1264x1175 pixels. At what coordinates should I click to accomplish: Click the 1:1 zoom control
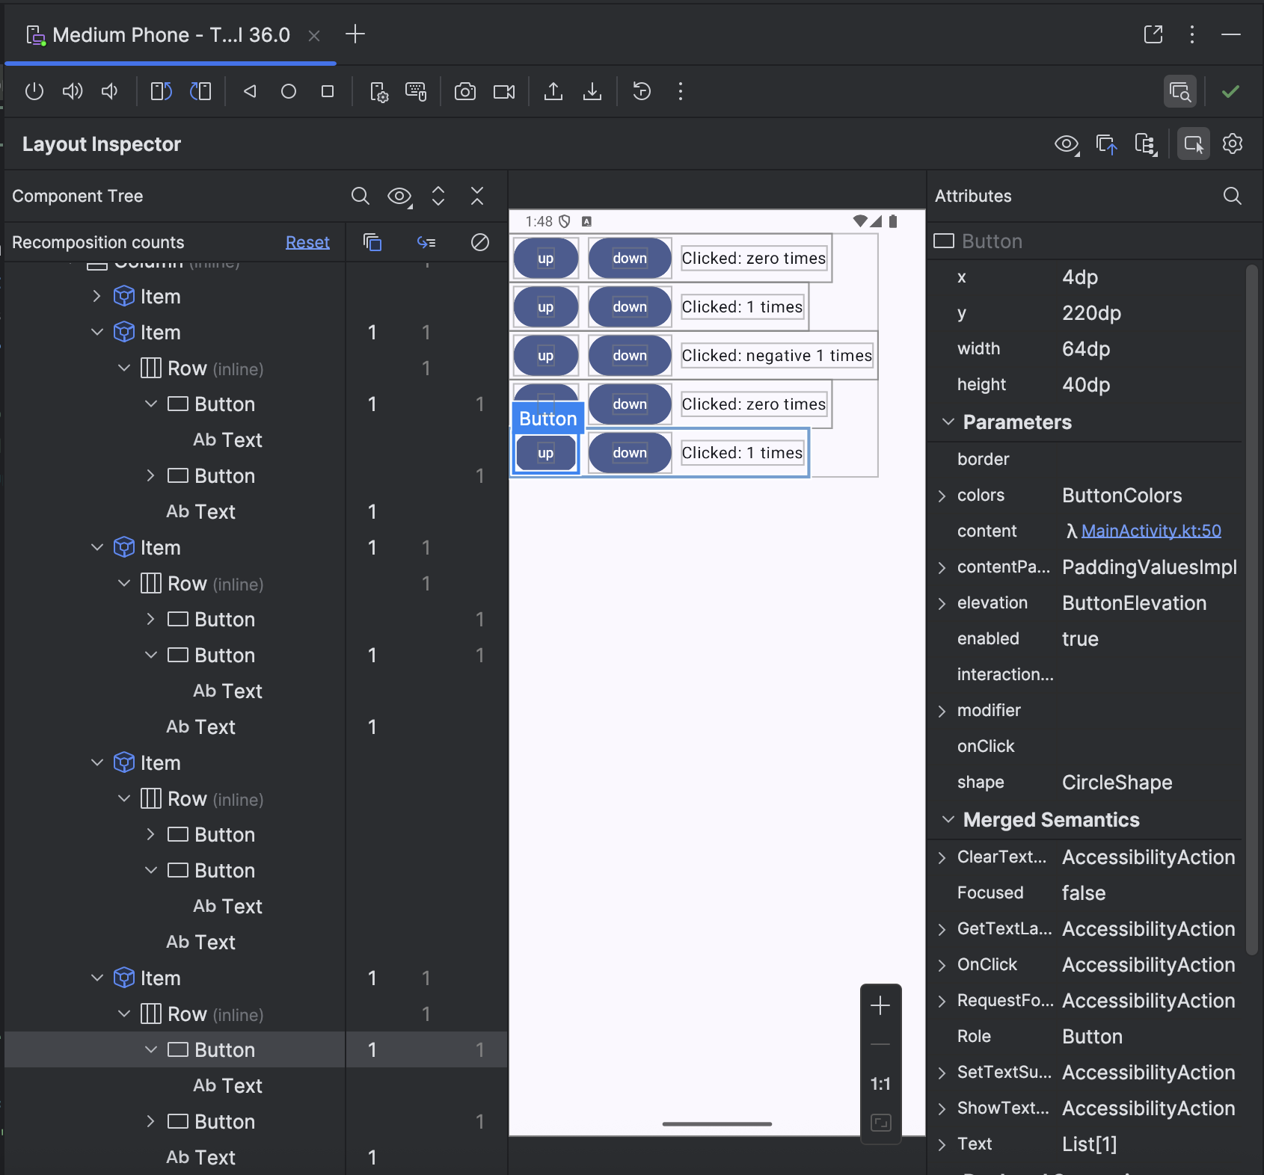880,1082
